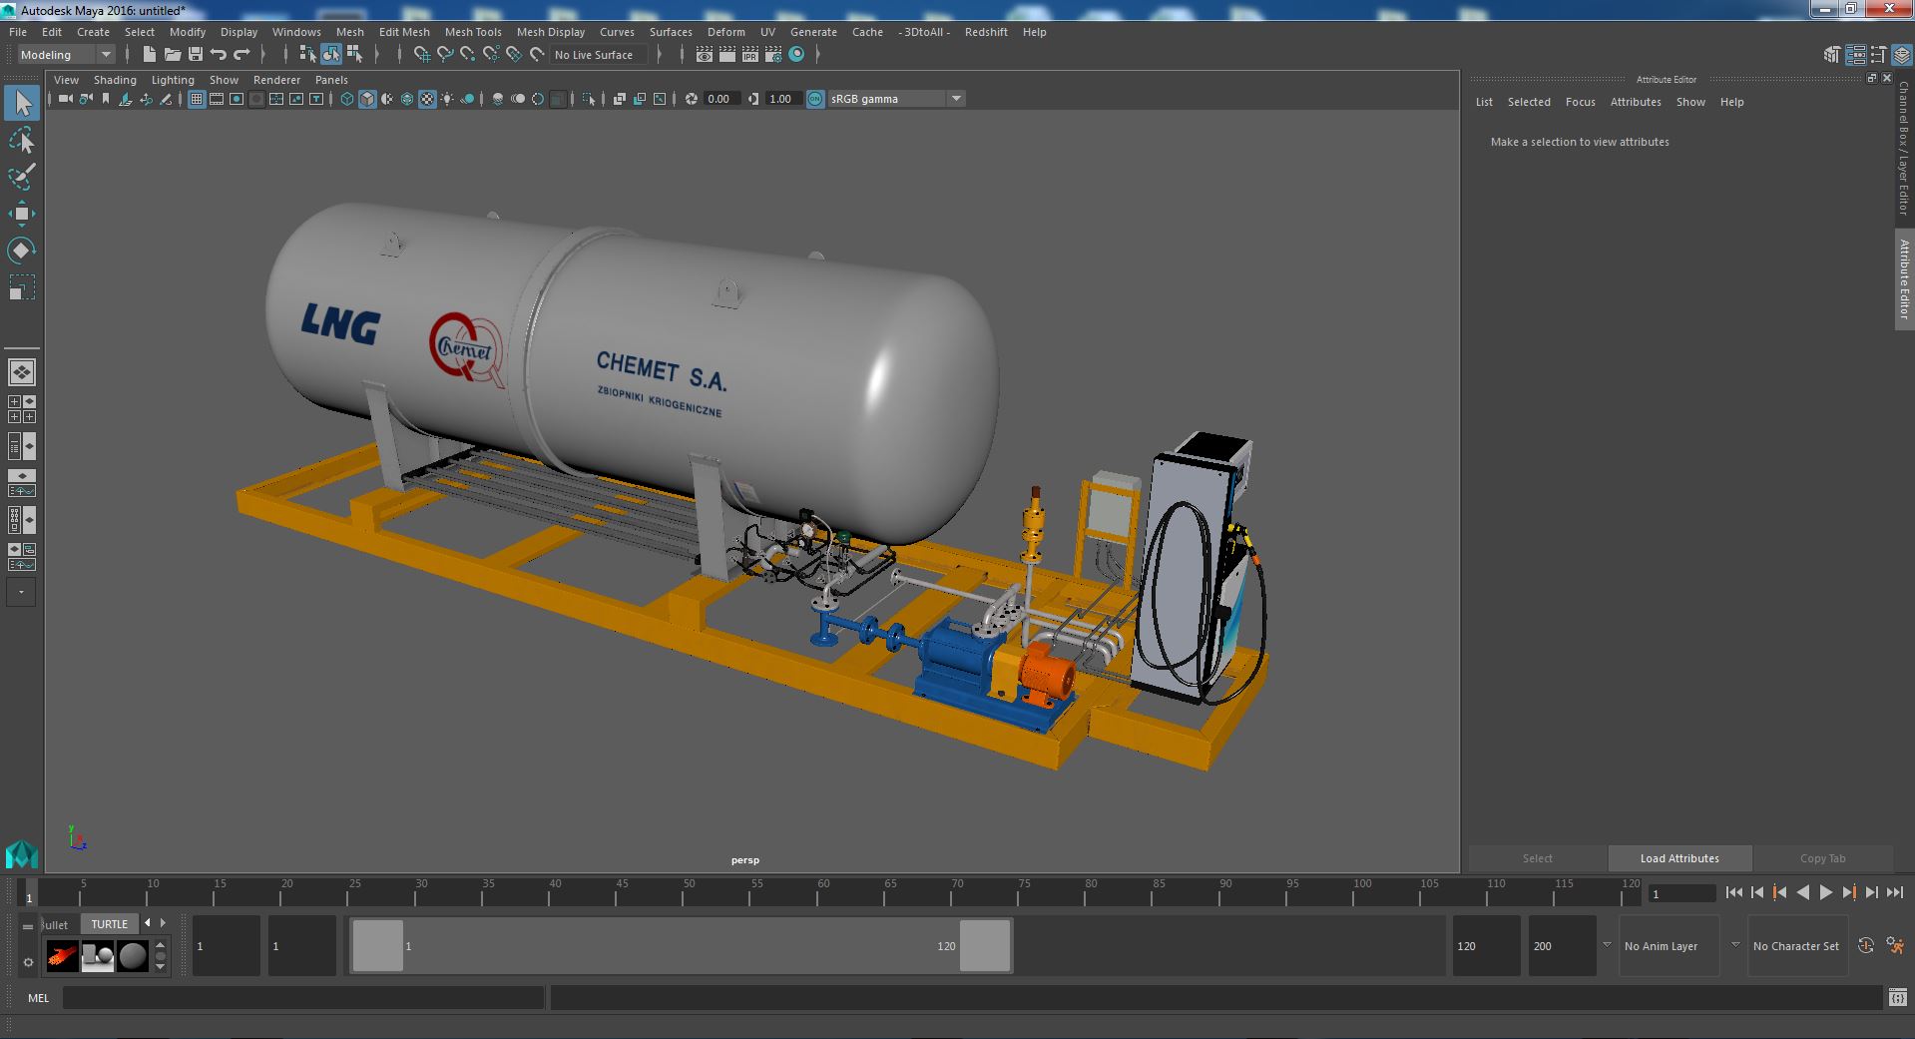This screenshot has height=1039, width=1915.
Task: Open a scene file
Action: tap(172, 55)
